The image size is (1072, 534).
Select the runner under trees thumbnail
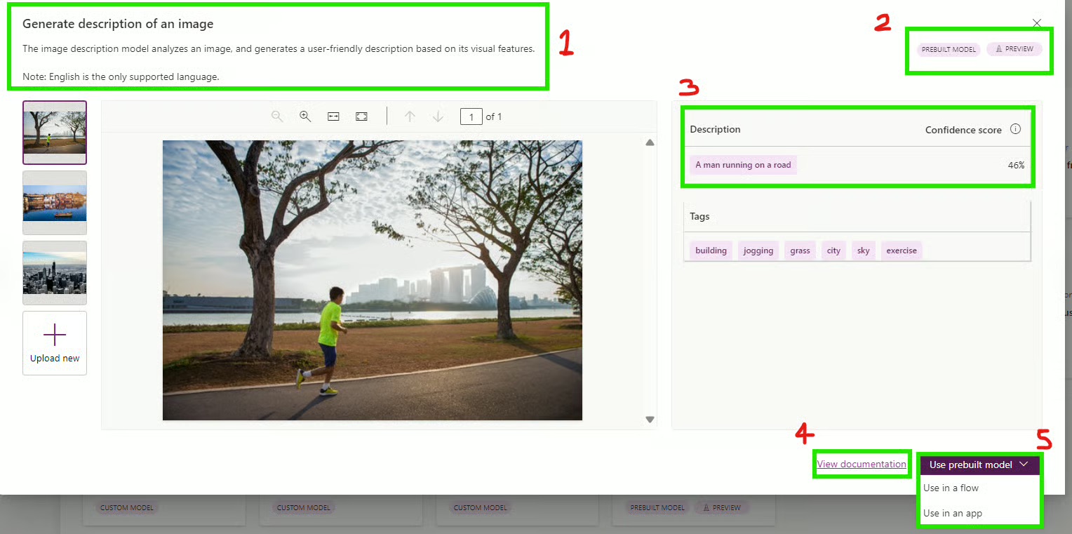[x=55, y=133]
